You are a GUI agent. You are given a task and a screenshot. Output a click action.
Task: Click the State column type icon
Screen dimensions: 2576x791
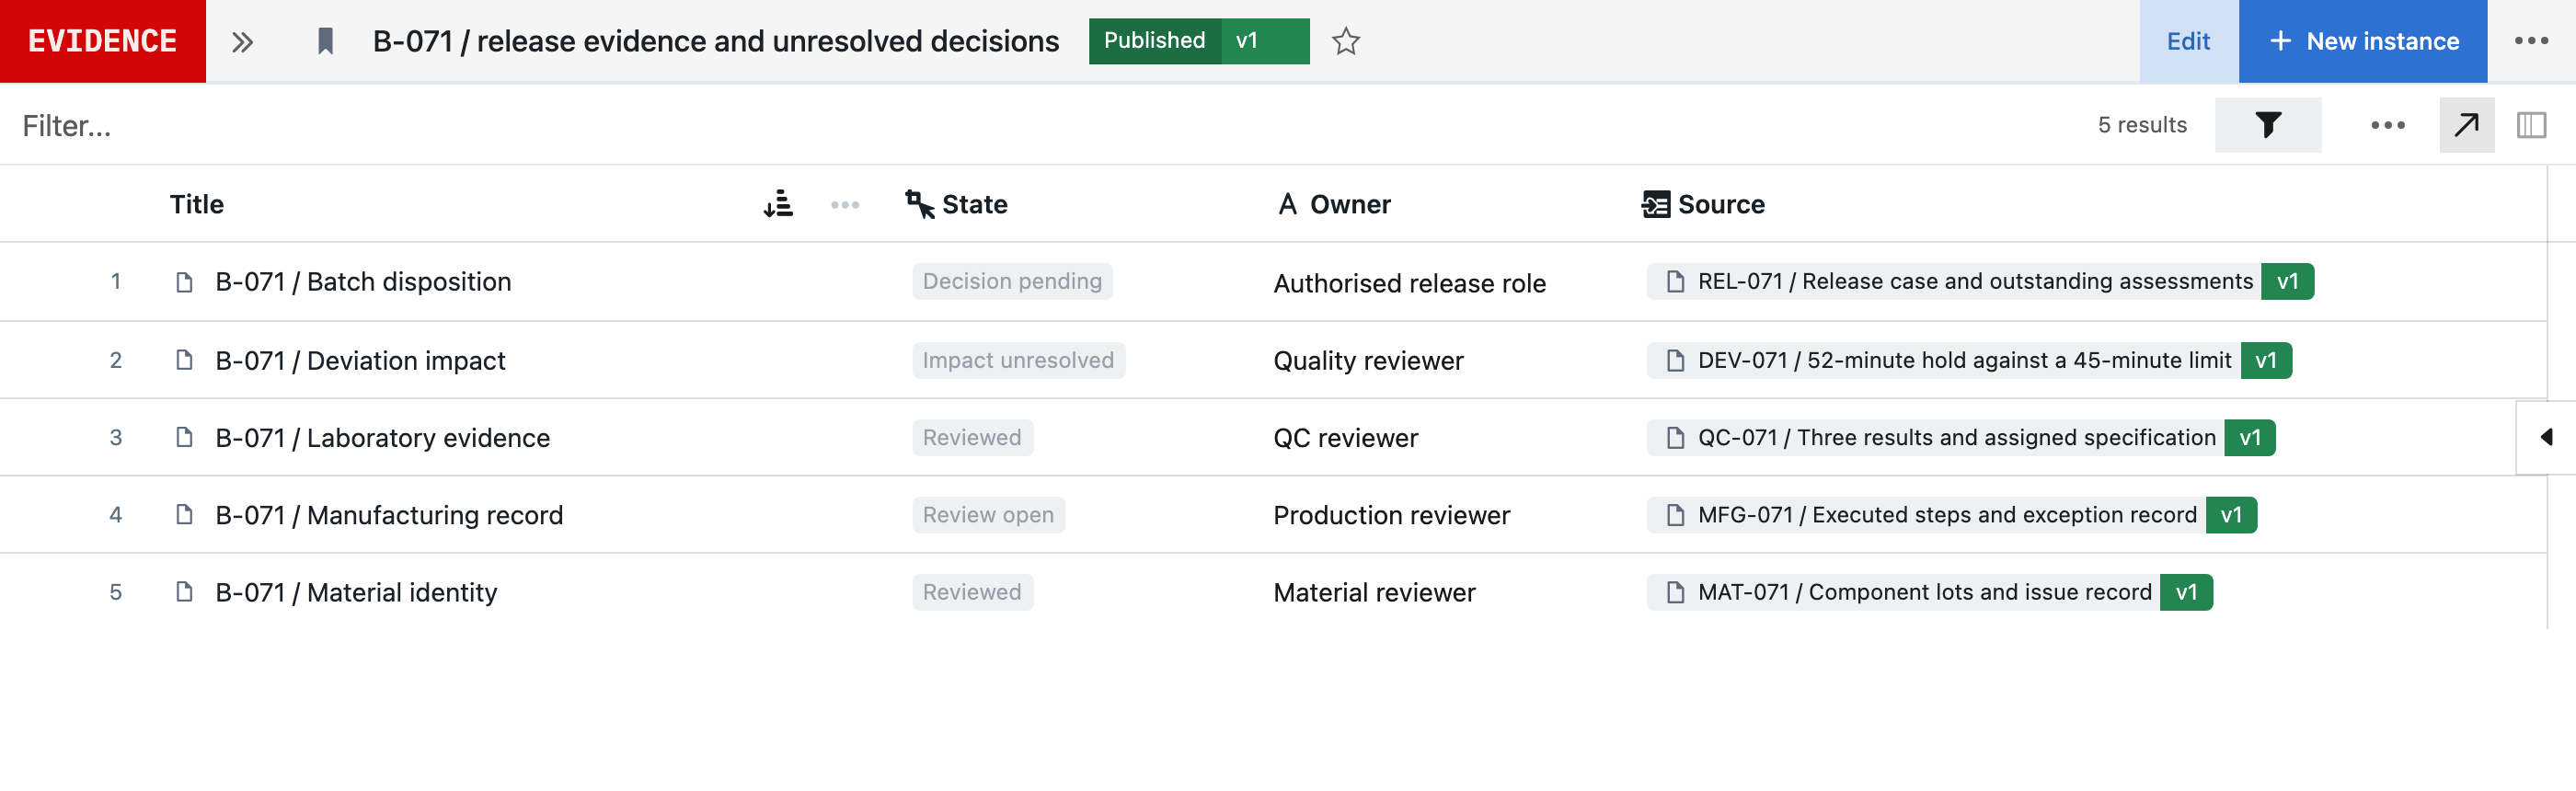click(919, 204)
